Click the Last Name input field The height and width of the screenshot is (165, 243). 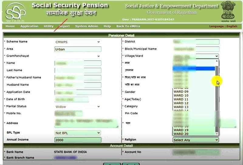tap(78, 70)
